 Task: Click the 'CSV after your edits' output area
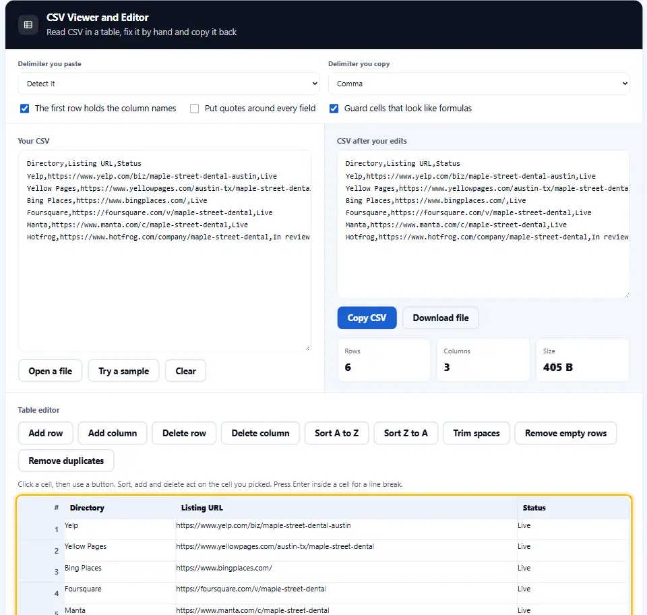pos(483,224)
